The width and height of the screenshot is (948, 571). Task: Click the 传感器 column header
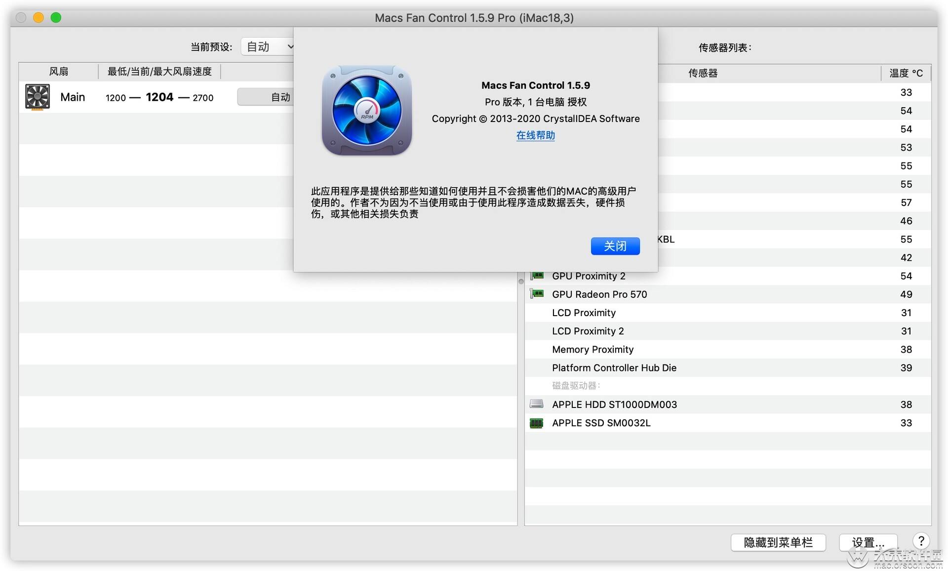[703, 73]
